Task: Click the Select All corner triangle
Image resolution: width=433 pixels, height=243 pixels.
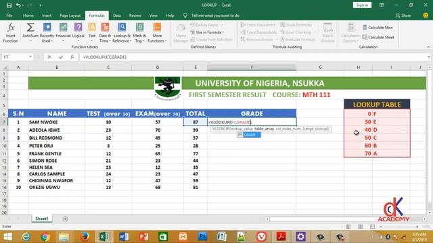Action: 5,67
